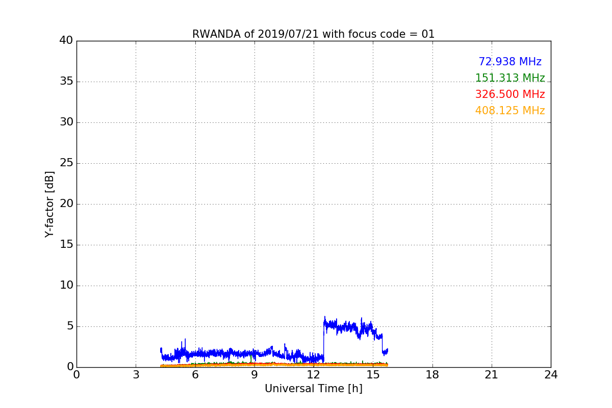Image resolution: width=612 pixels, height=408 pixels.
Task: Click the Universal Time [h] axis label
Action: click(313, 389)
